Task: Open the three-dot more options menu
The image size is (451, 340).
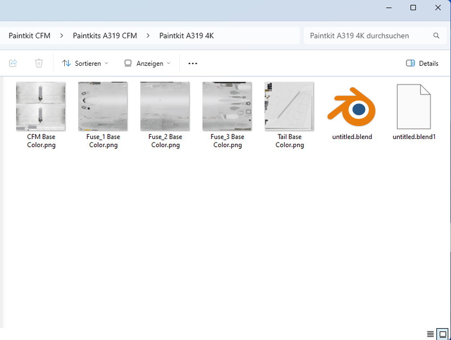Action: (193, 64)
